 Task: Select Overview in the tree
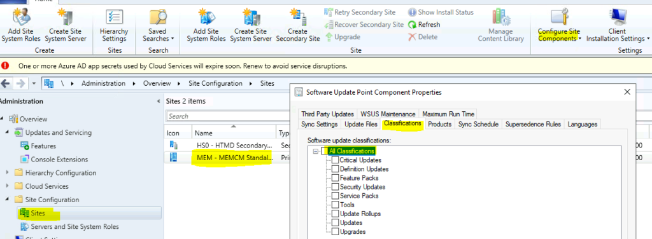[x=33, y=119]
